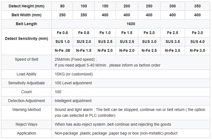Click the Detect Height (mm) header cell
Viewport: 212px width, 139px height.
26,6
